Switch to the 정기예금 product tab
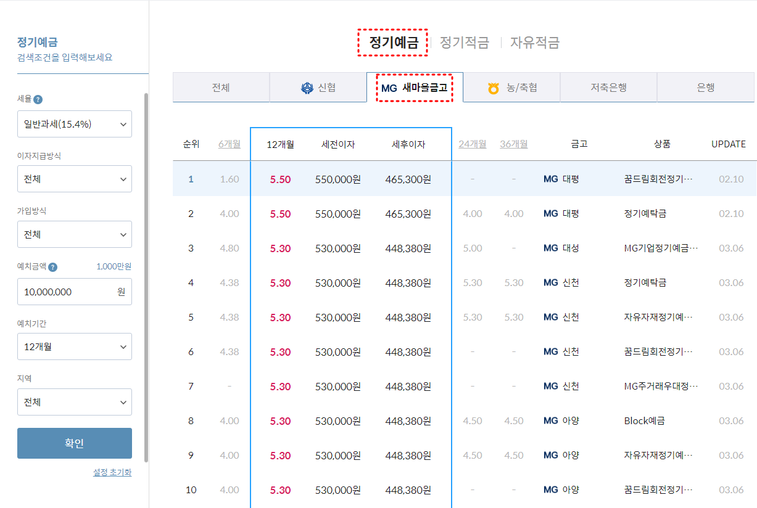Screen dimensions: 757x508 coord(394,43)
